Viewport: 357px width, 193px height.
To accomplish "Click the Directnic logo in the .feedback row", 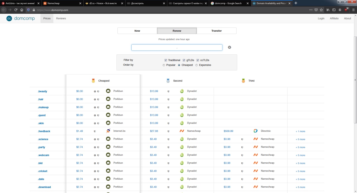I will pyautogui.click(x=255, y=131).
